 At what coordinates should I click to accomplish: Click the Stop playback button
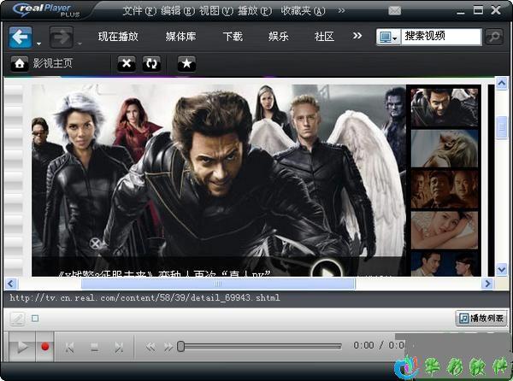point(95,347)
